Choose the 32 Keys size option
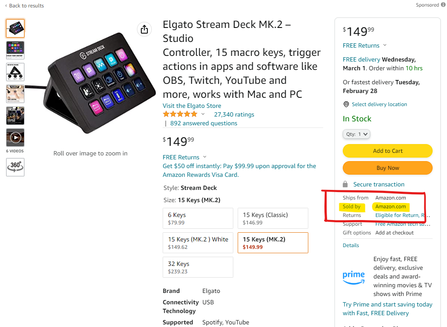This screenshot has height=327, width=447. click(x=198, y=267)
